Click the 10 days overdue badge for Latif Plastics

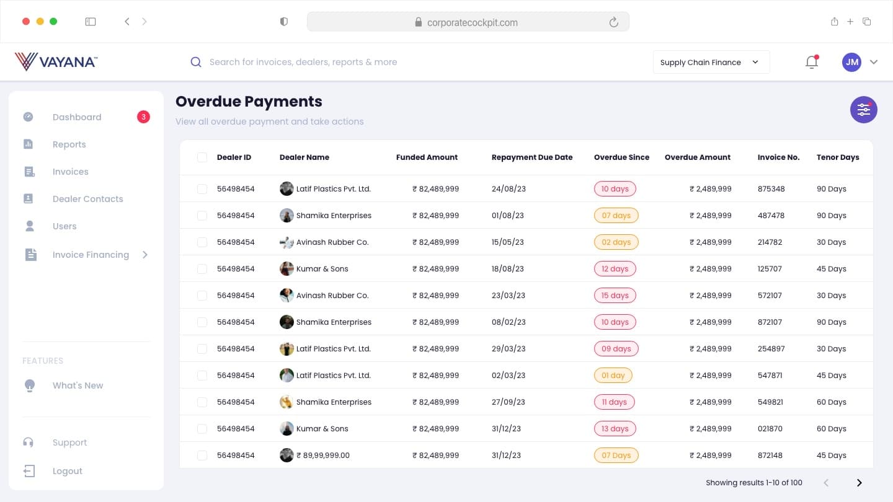(x=615, y=189)
